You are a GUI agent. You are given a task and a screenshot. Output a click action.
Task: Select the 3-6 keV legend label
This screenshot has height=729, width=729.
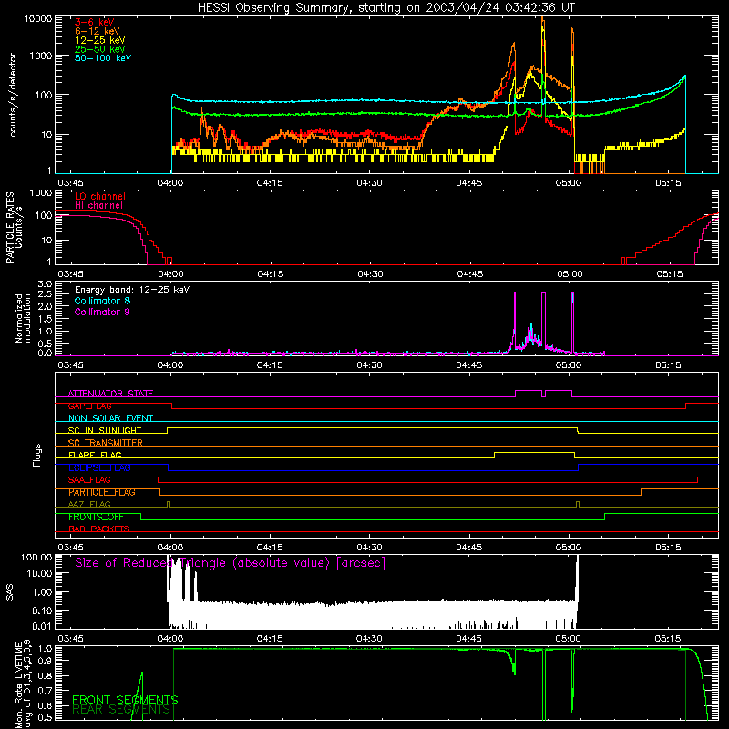click(x=95, y=22)
